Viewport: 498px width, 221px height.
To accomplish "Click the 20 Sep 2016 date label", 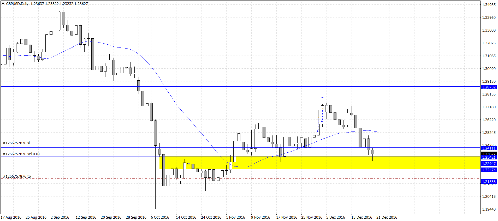I will [111, 217].
